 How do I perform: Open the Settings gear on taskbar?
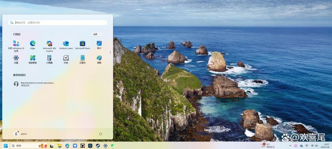click(105, 146)
